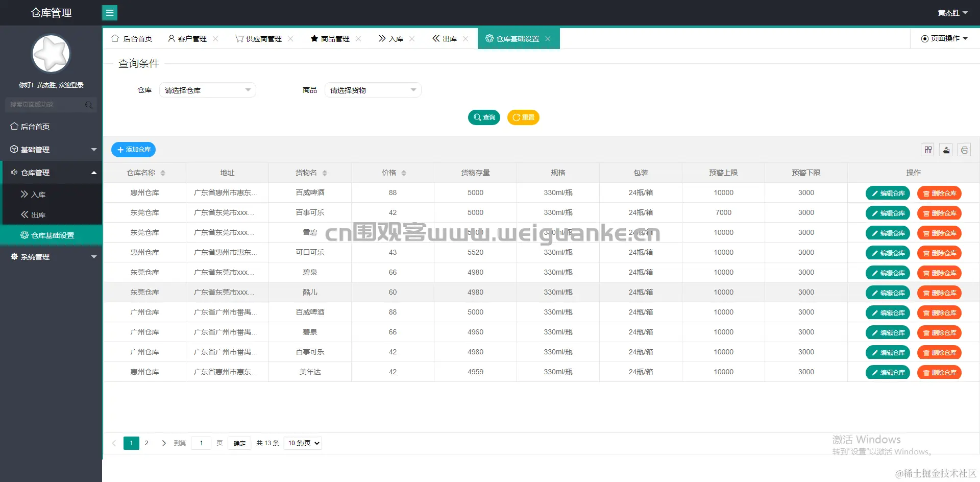This screenshot has height=482, width=980.
Task: Close the 入库 tab
Action: tap(412, 39)
